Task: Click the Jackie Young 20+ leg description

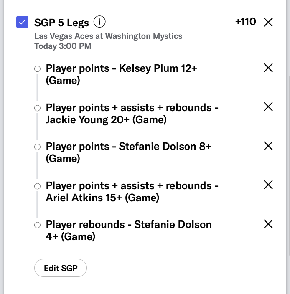Action: pyautogui.click(x=132, y=114)
